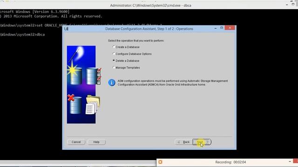Minimize the cmd.exe window

287,5
